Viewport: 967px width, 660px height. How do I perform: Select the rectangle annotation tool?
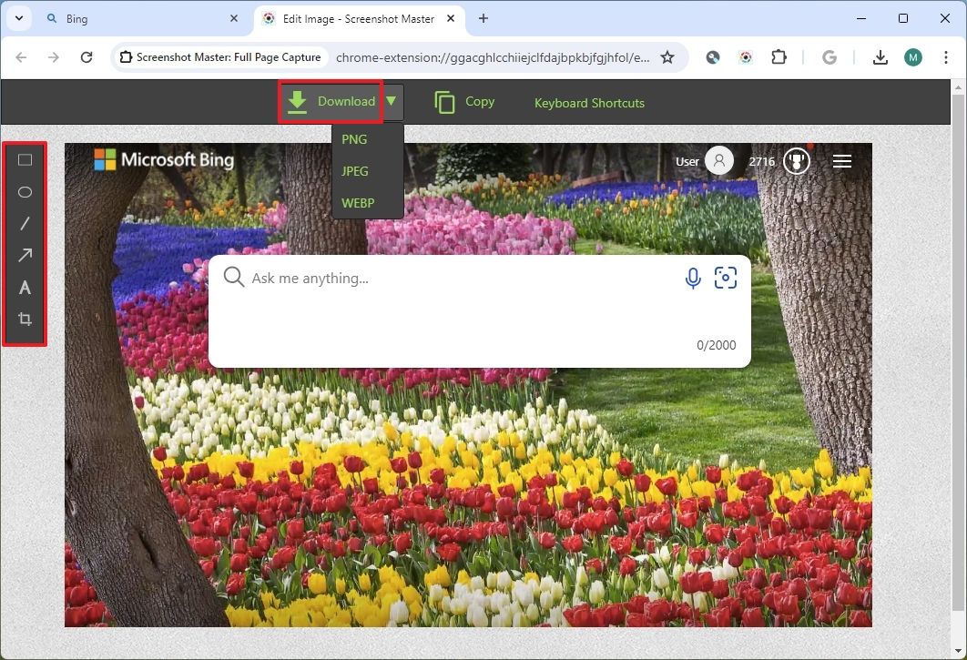[25, 159]
